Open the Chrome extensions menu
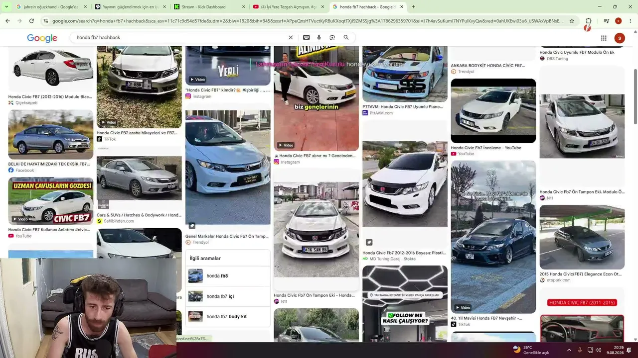The width and height of the screenshot is (638, 358). [x=588, y=21]
